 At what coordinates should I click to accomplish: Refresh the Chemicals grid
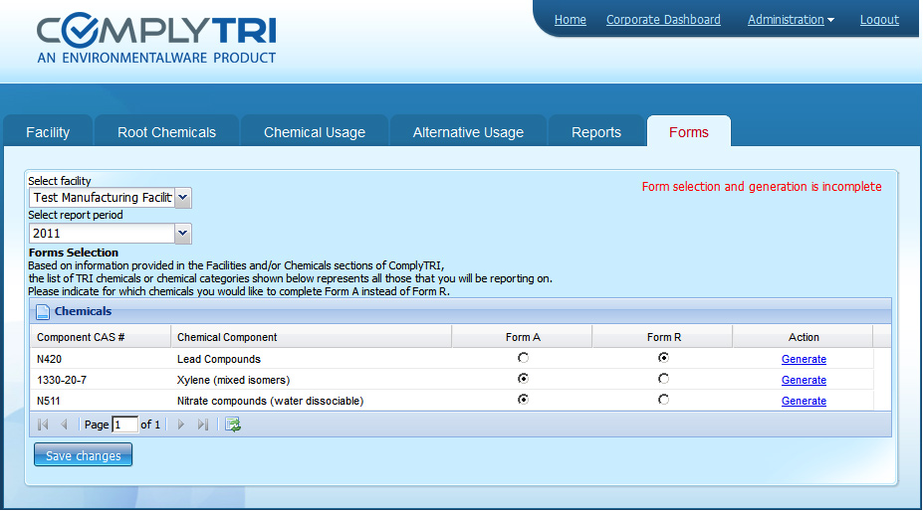tap(233, 425)
